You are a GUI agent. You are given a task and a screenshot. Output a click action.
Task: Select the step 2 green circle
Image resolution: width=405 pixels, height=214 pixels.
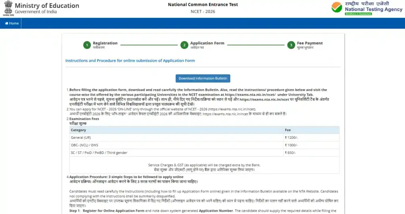[x=184, y=45]
